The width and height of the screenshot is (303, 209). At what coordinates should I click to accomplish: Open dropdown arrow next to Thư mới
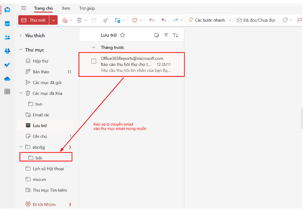pyautogui.click(x=54, y=20)
